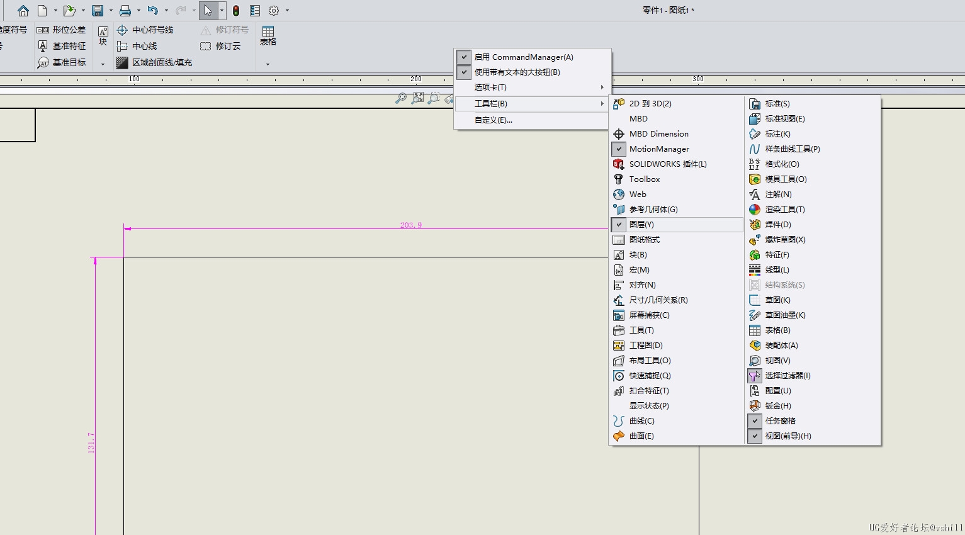Click the Save icon
Screen dimensions: 965x535
[98, 11]
